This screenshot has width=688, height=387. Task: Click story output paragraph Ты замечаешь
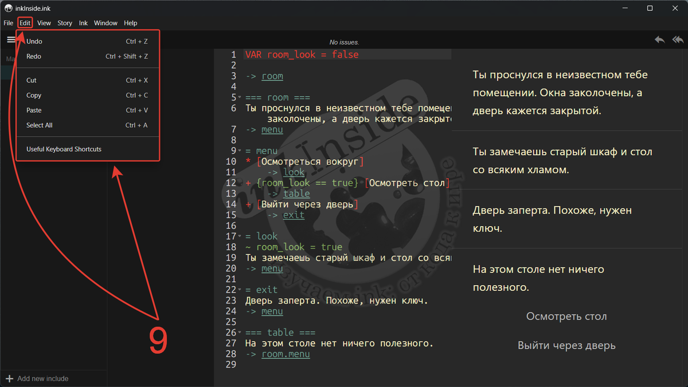[562, 161]
